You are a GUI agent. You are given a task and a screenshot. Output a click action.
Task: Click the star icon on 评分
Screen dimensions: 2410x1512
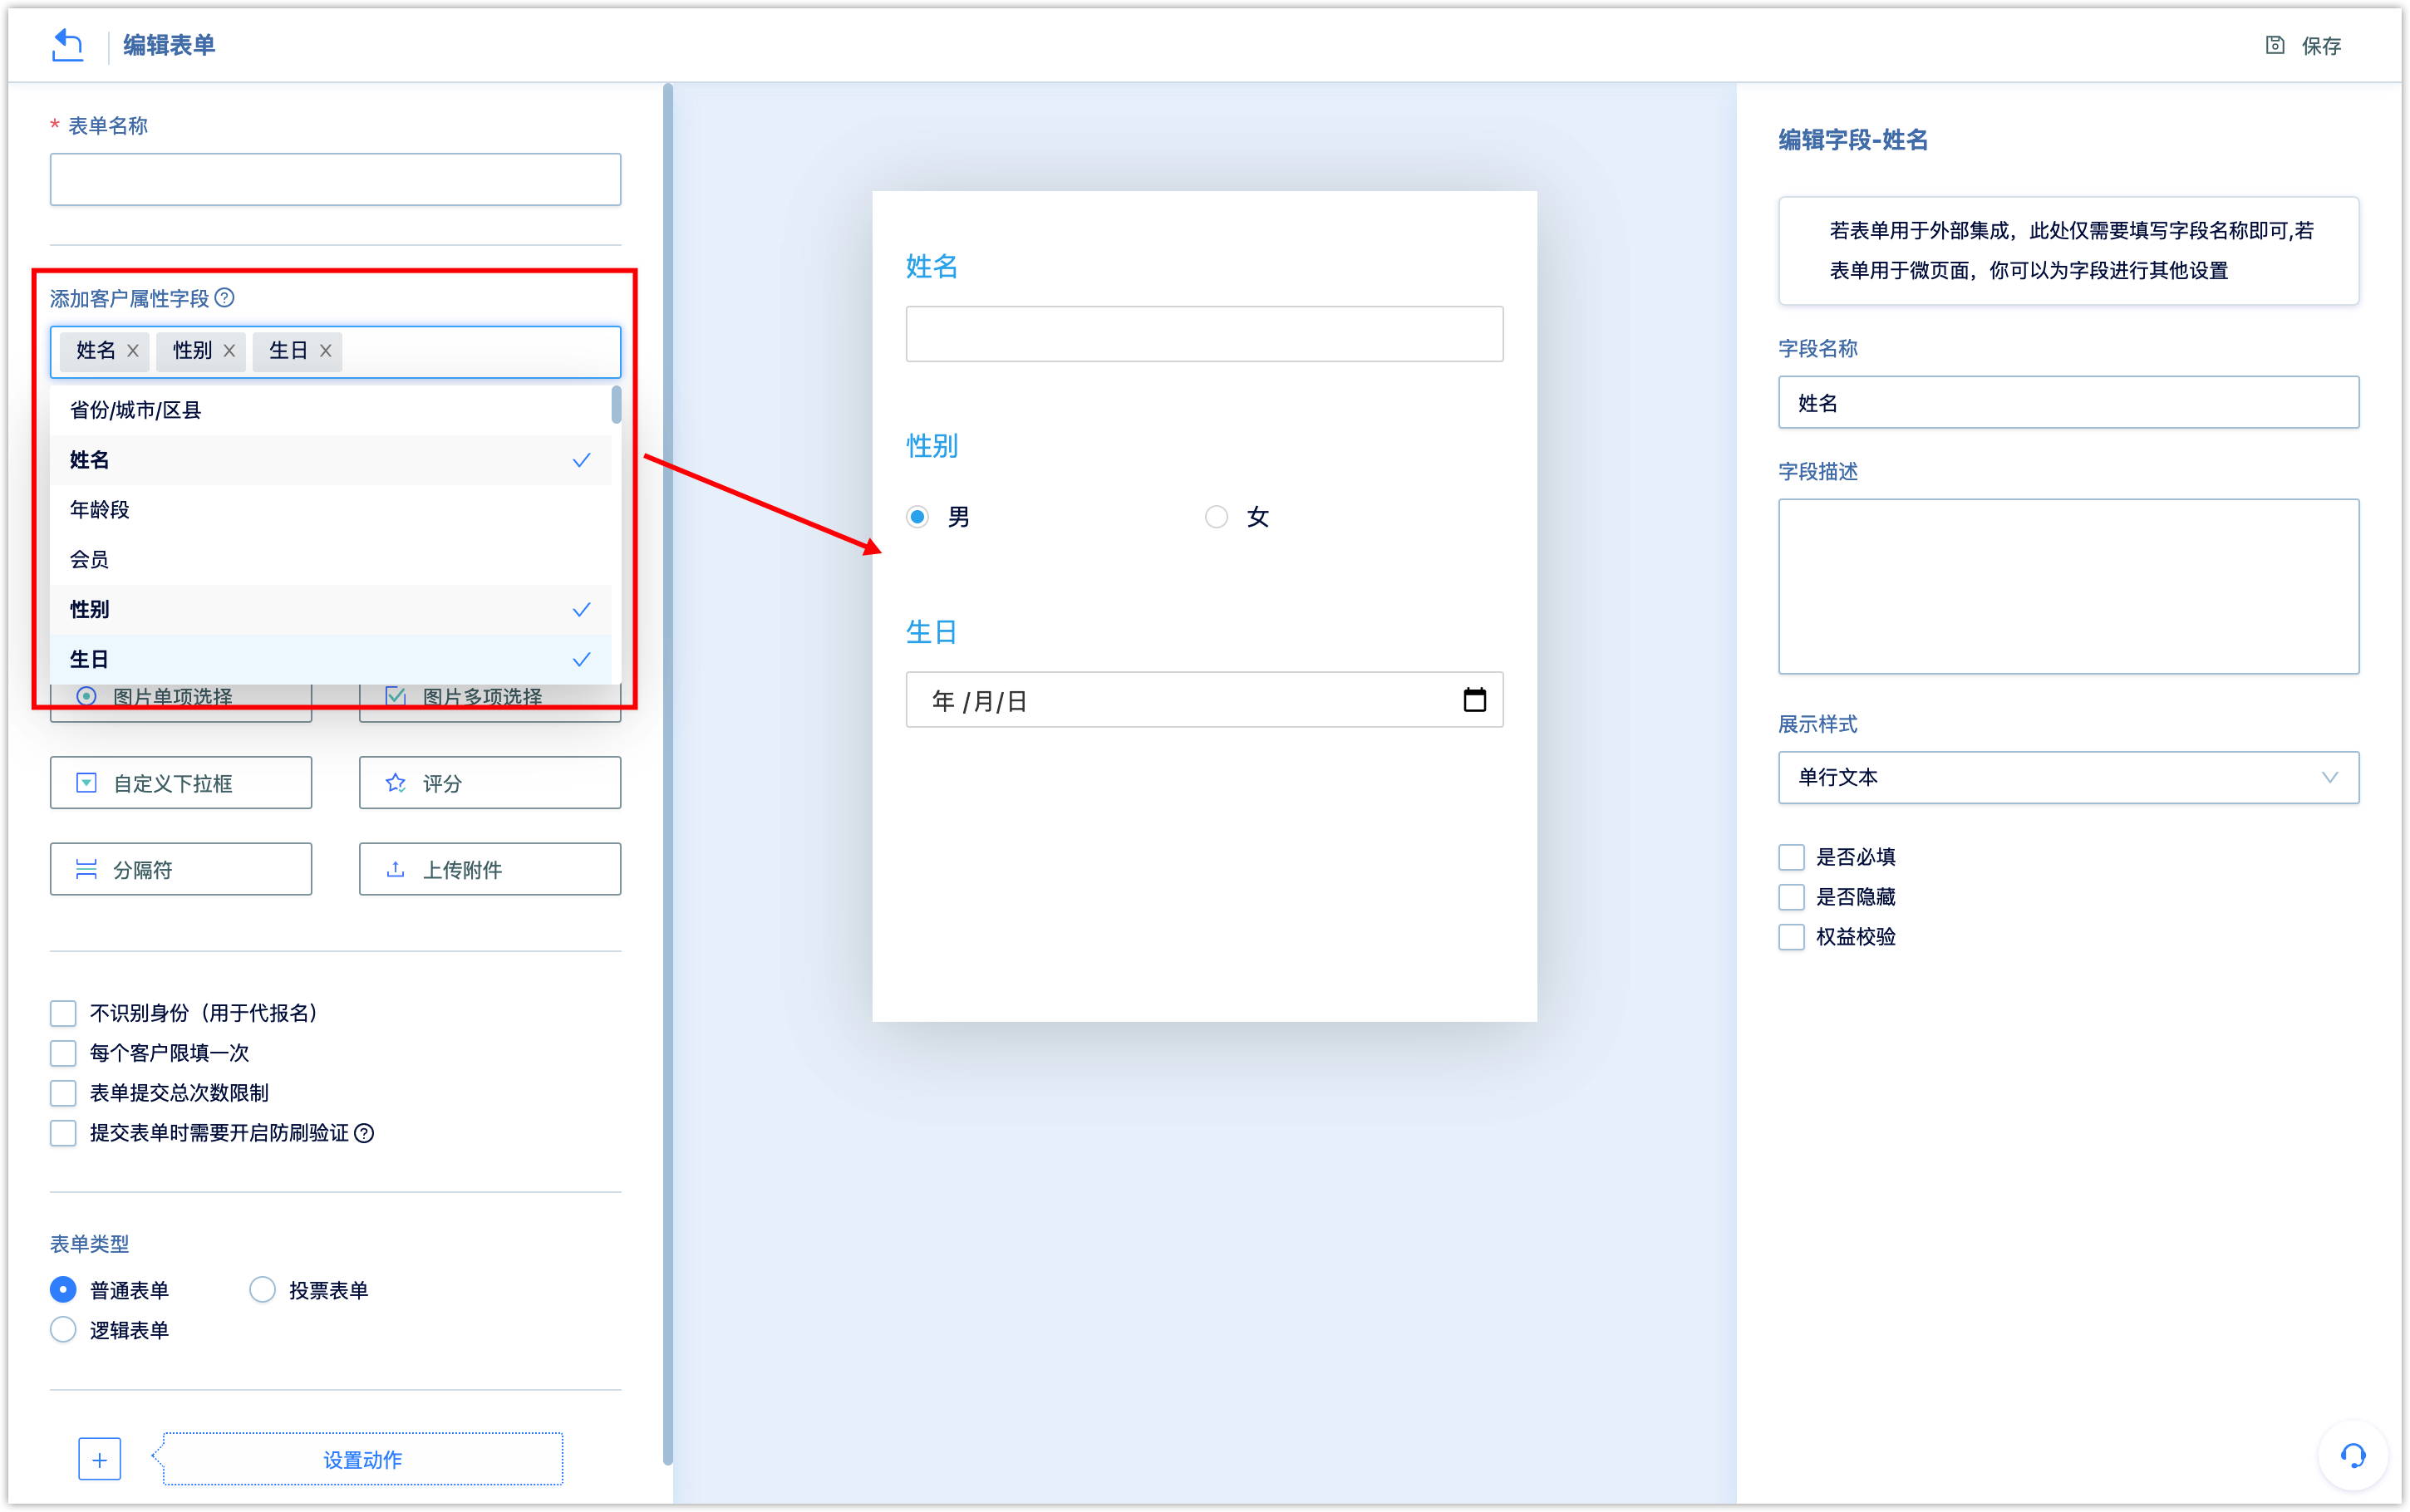coord(396,783)
